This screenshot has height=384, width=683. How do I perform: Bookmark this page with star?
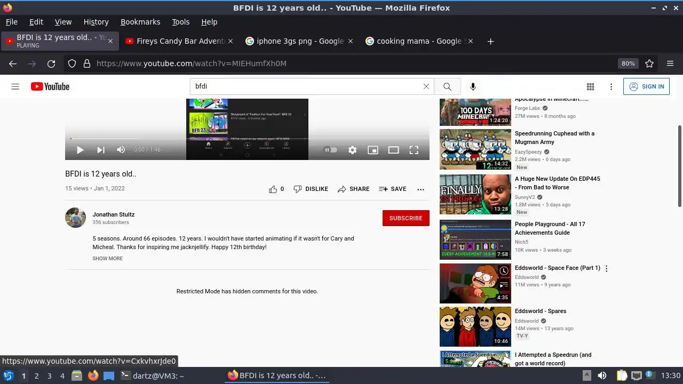[x=649, y=63]
